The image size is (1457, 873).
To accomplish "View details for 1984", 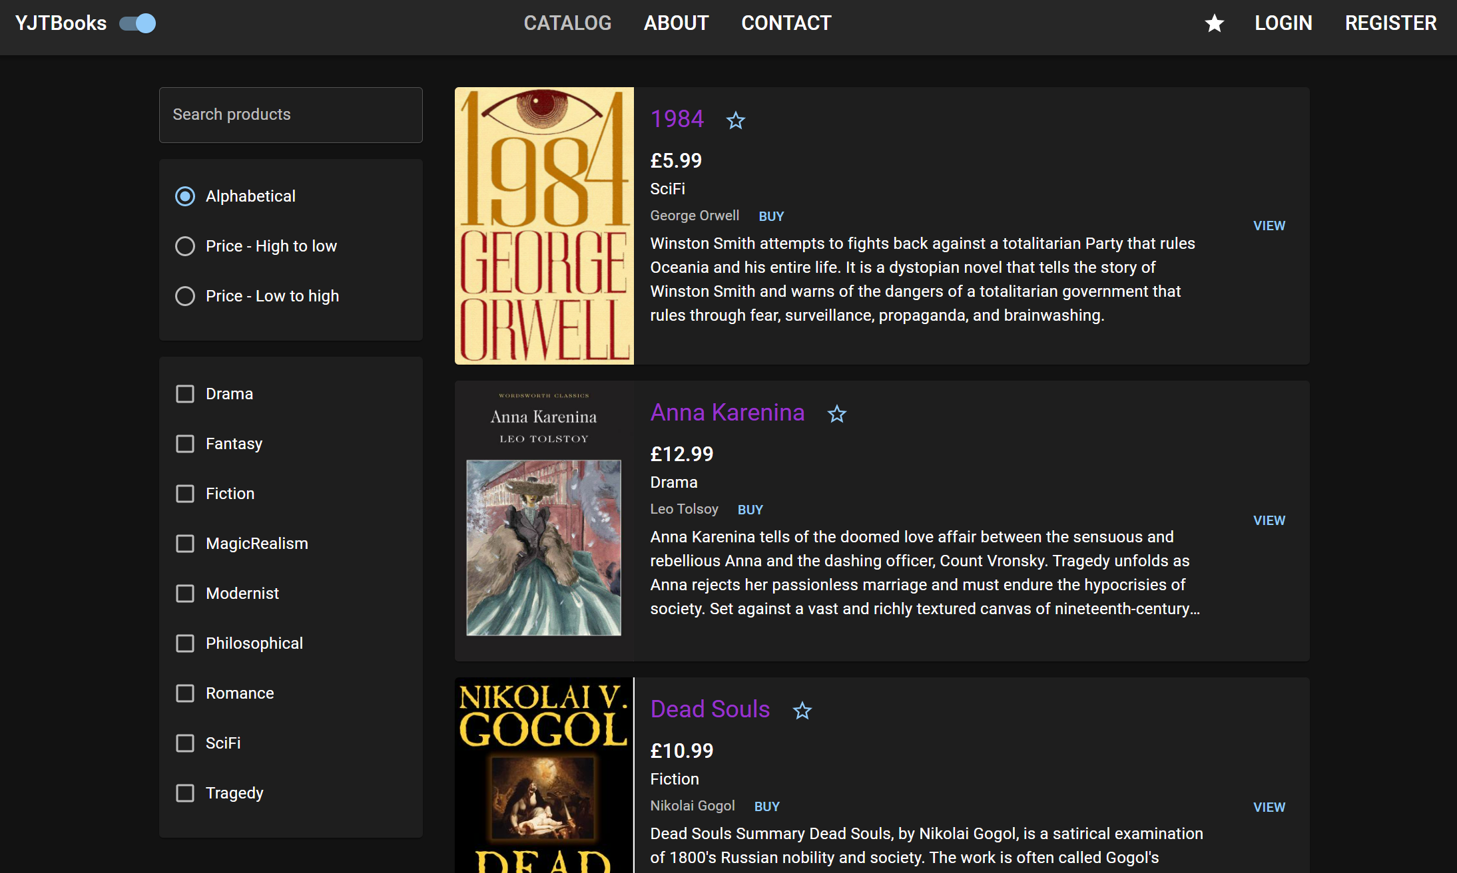I will pyautogui.click(x=1269, y=226).
